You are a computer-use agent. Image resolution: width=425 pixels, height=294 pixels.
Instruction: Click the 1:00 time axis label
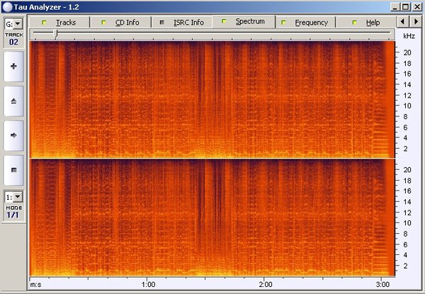(x=148, y=285)
